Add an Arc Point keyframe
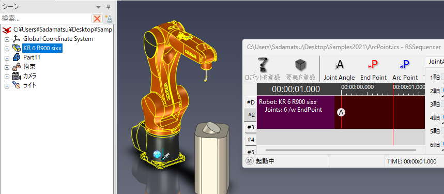The width and height of the screenshot is (444, 194). tap(405, 69)
